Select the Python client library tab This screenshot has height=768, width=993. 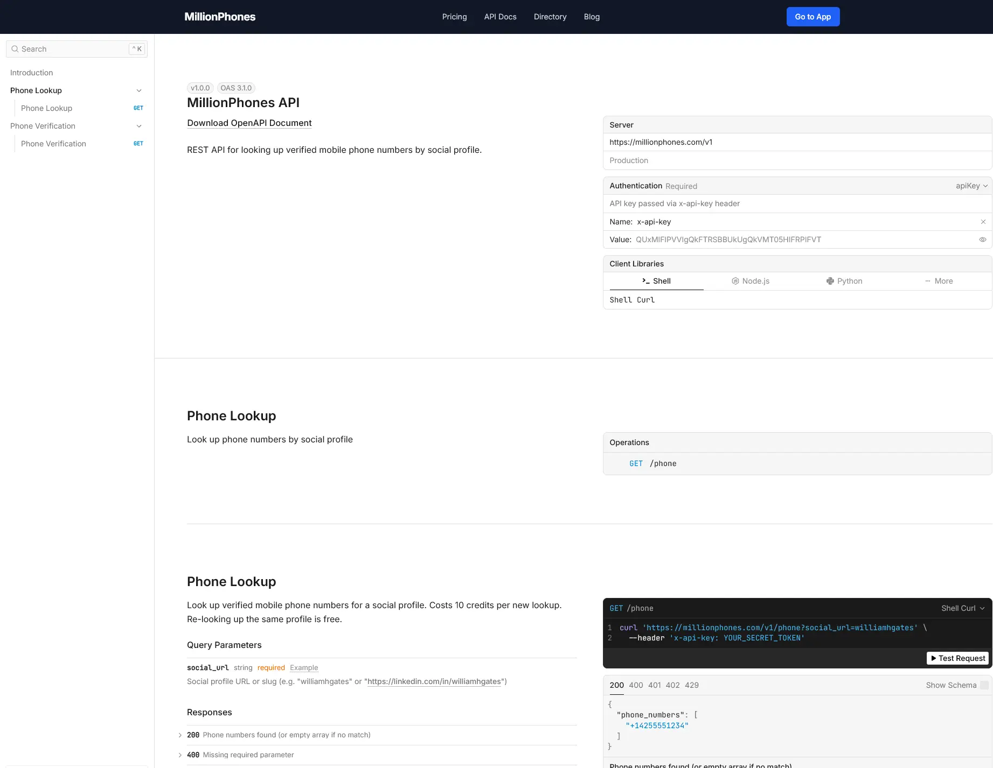pyautogui.click(x=844, y=281)
